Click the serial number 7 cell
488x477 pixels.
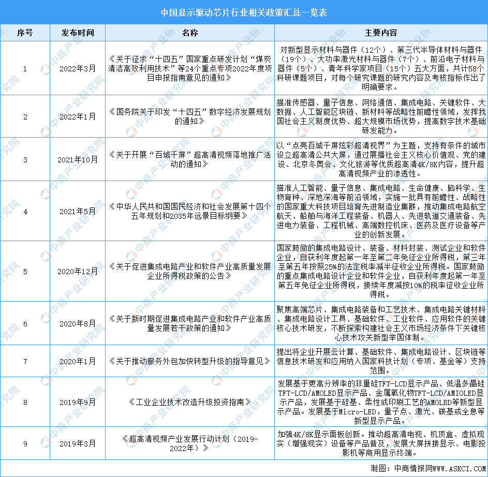25,361
